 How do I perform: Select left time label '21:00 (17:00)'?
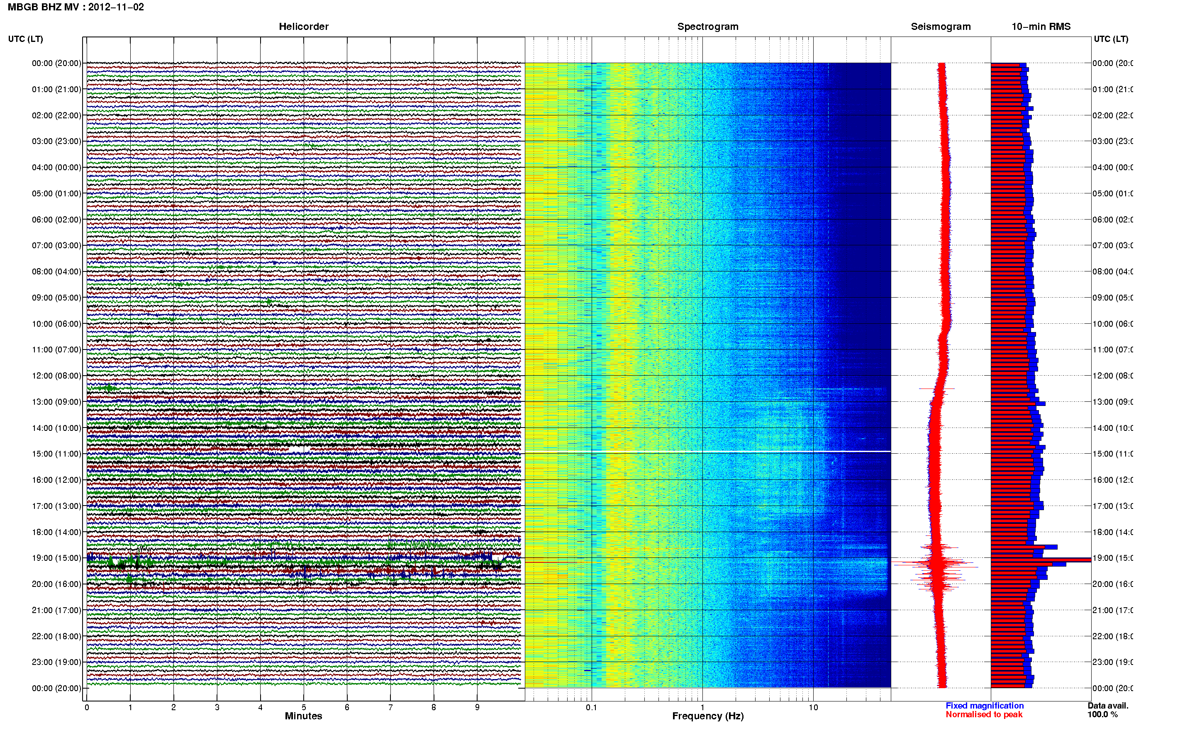pyautogui.click(x=56, y=610)
